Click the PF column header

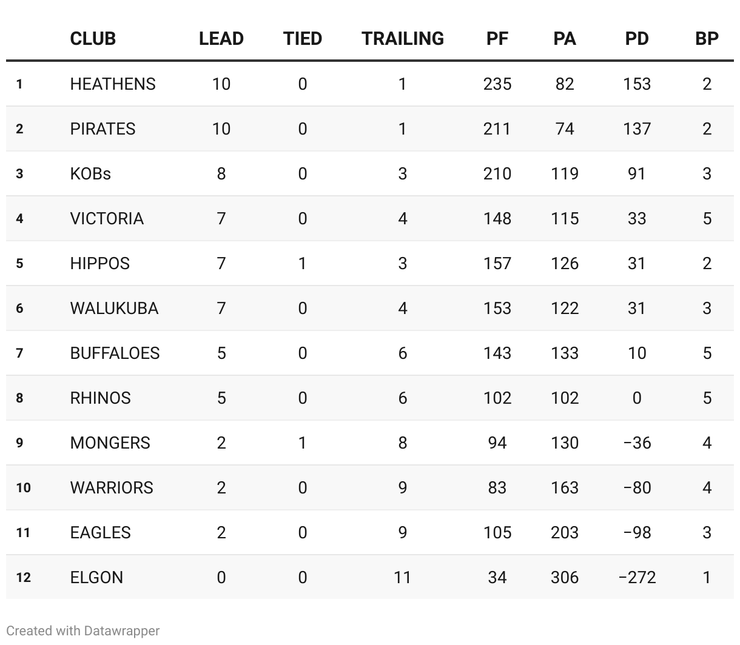point(497,39)
